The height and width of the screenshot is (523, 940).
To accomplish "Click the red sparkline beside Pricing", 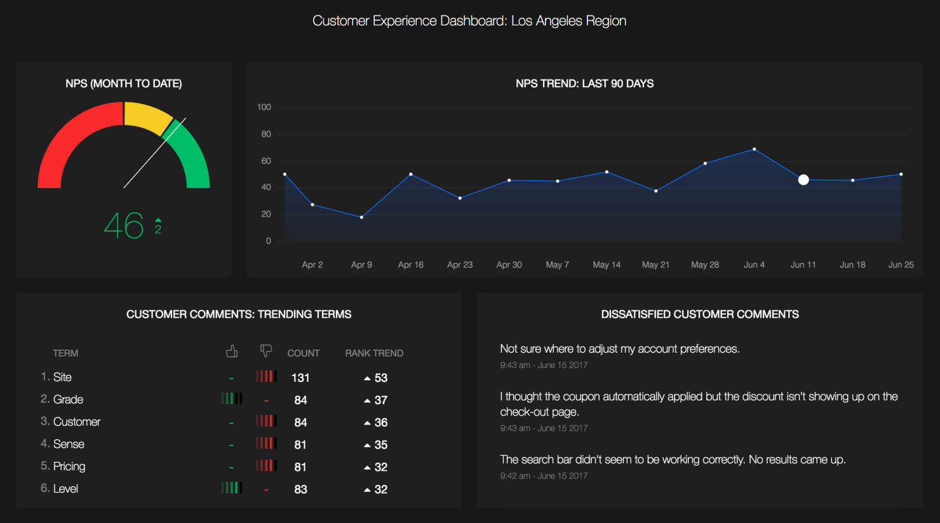I will [265, 465].
